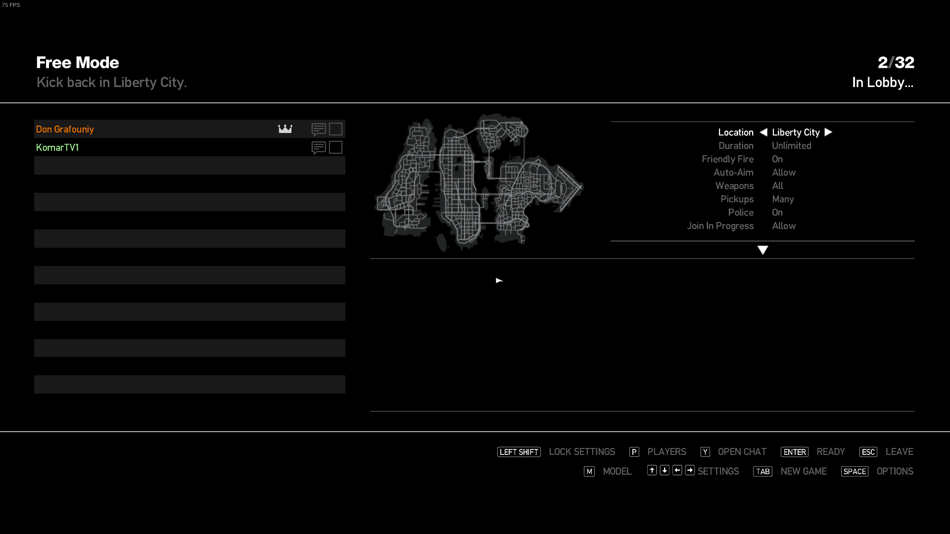Toggle ready checkbox for Don Grafouniy
Viewport: 950px width, 534px height.
pyautogui.click(x=335, y=129)
